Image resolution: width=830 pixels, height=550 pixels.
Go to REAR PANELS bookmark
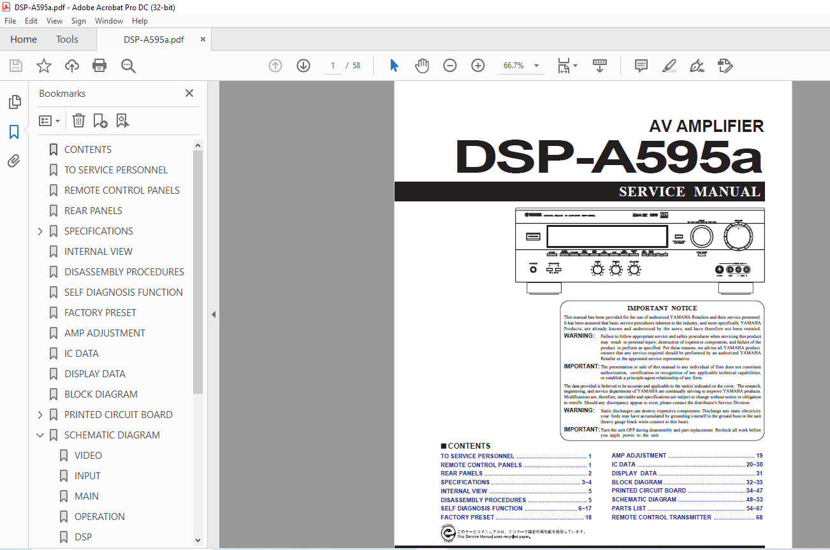click(93, 211)
